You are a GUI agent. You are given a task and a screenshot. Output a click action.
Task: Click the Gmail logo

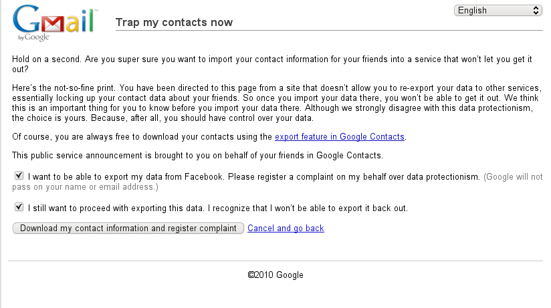pyautogui.click(x=55, y=23)
